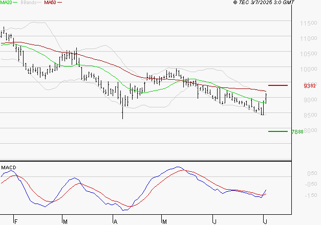
Task: Click the green line swatch beside MA20
Action: point(16,3)
